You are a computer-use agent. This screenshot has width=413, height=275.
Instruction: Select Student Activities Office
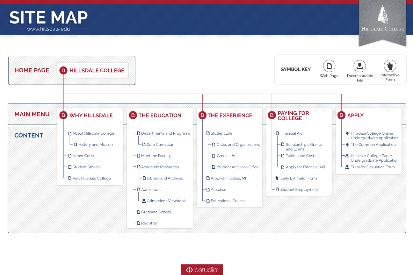(x=238, y=167)
